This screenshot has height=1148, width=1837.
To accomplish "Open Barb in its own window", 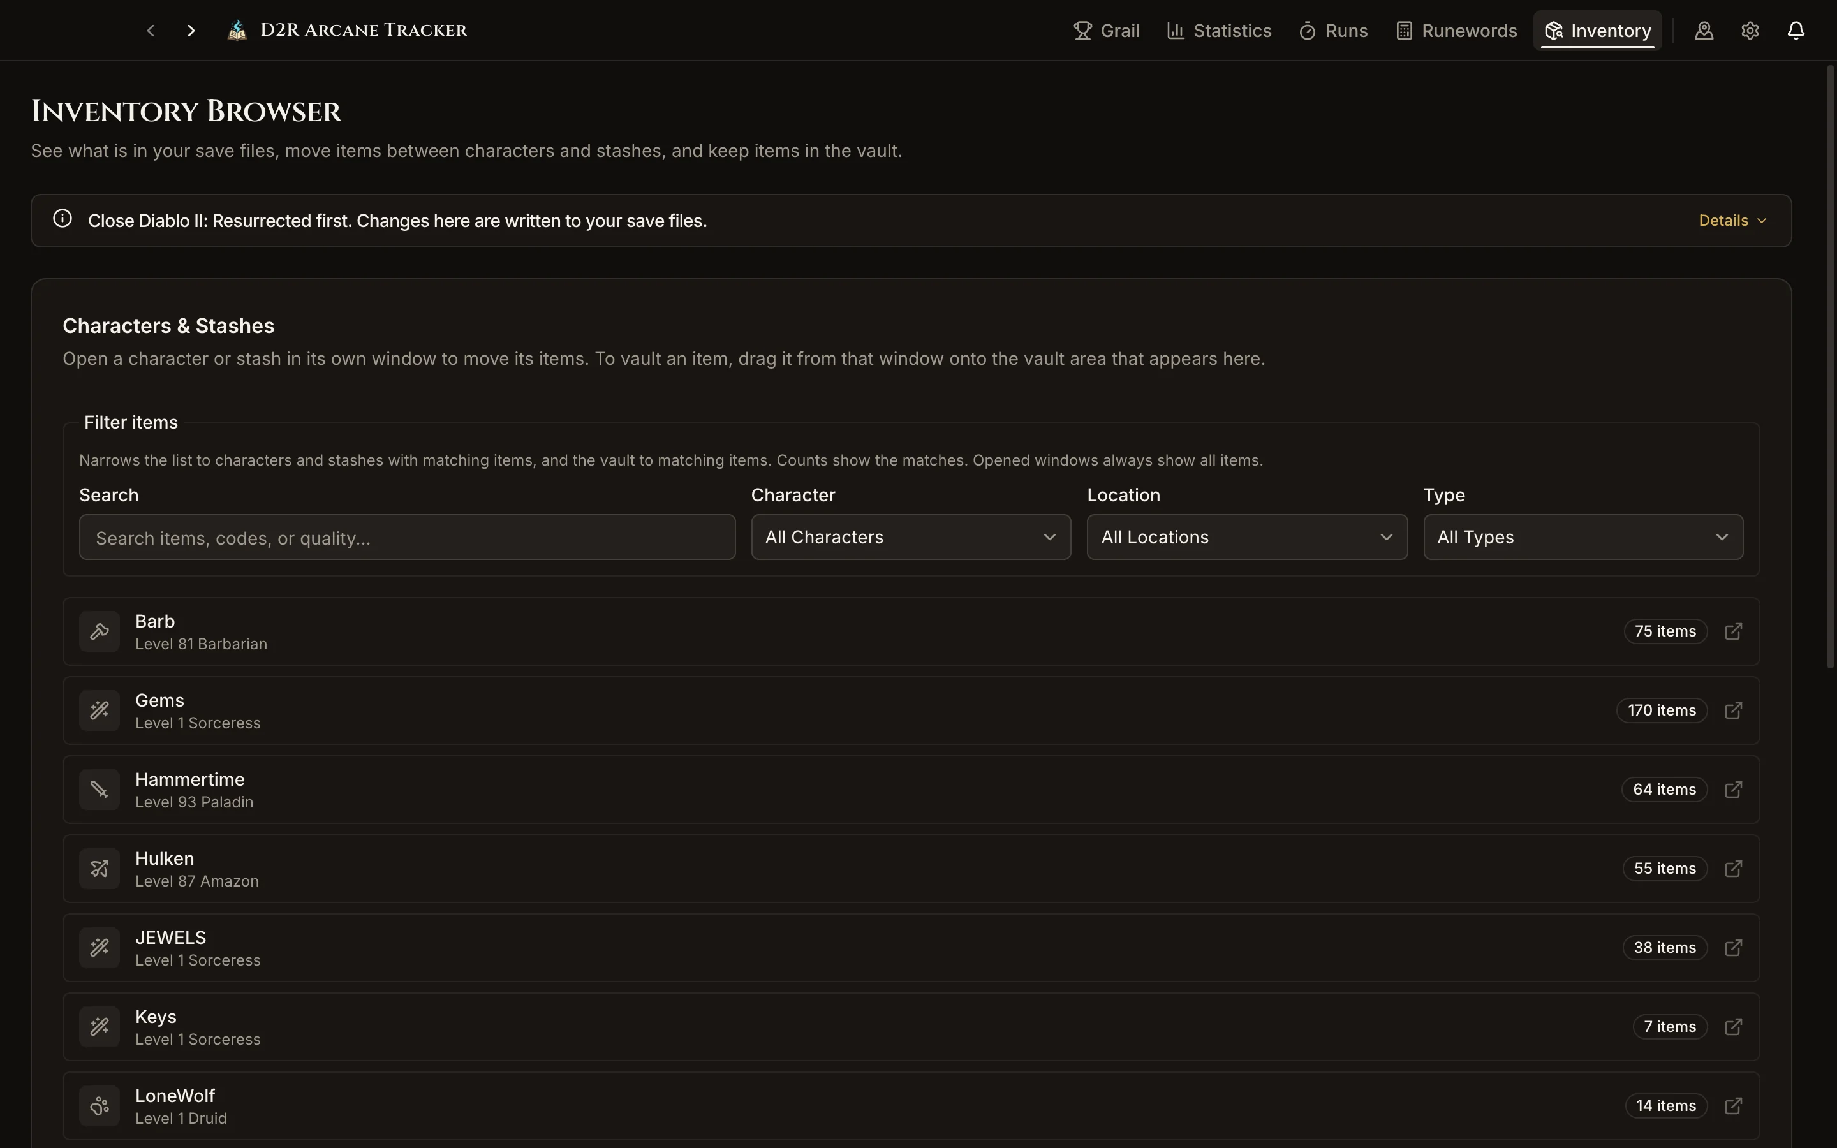I will [x=1733, y=631].
